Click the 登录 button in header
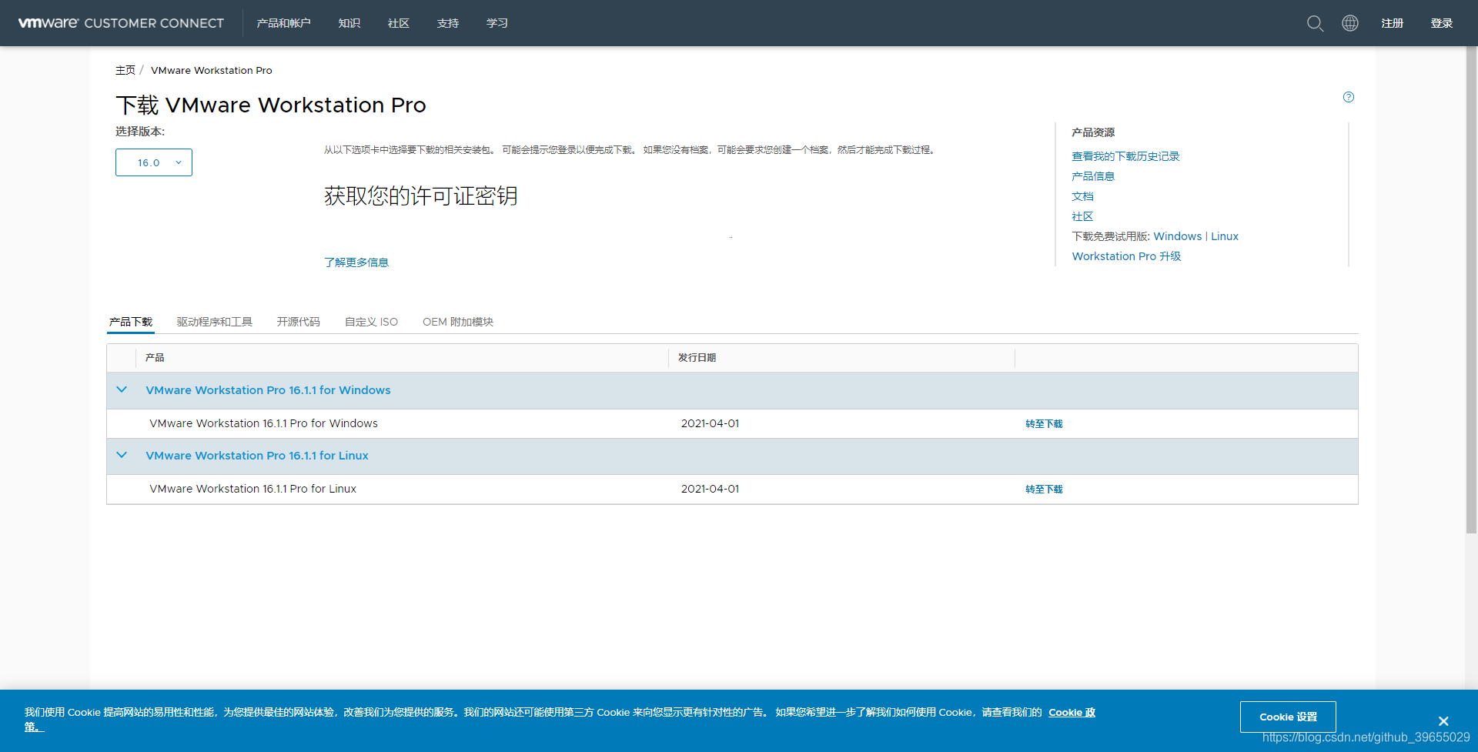 click(1441, 23)
